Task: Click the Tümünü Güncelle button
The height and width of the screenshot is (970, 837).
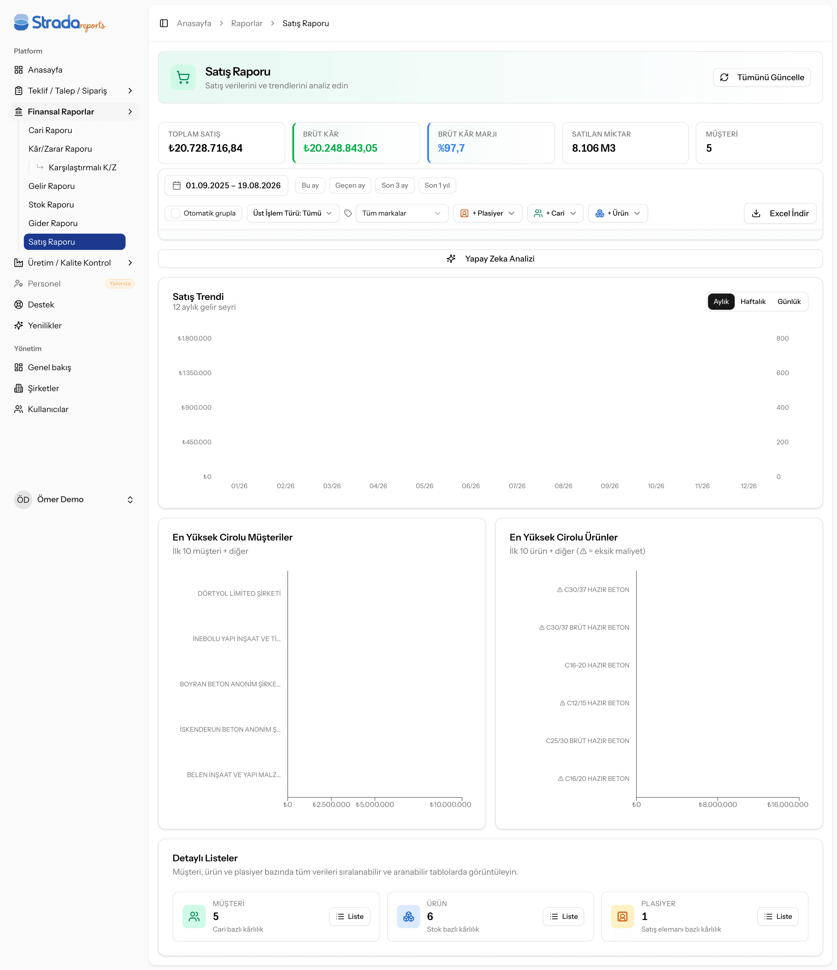Action: 762,77
